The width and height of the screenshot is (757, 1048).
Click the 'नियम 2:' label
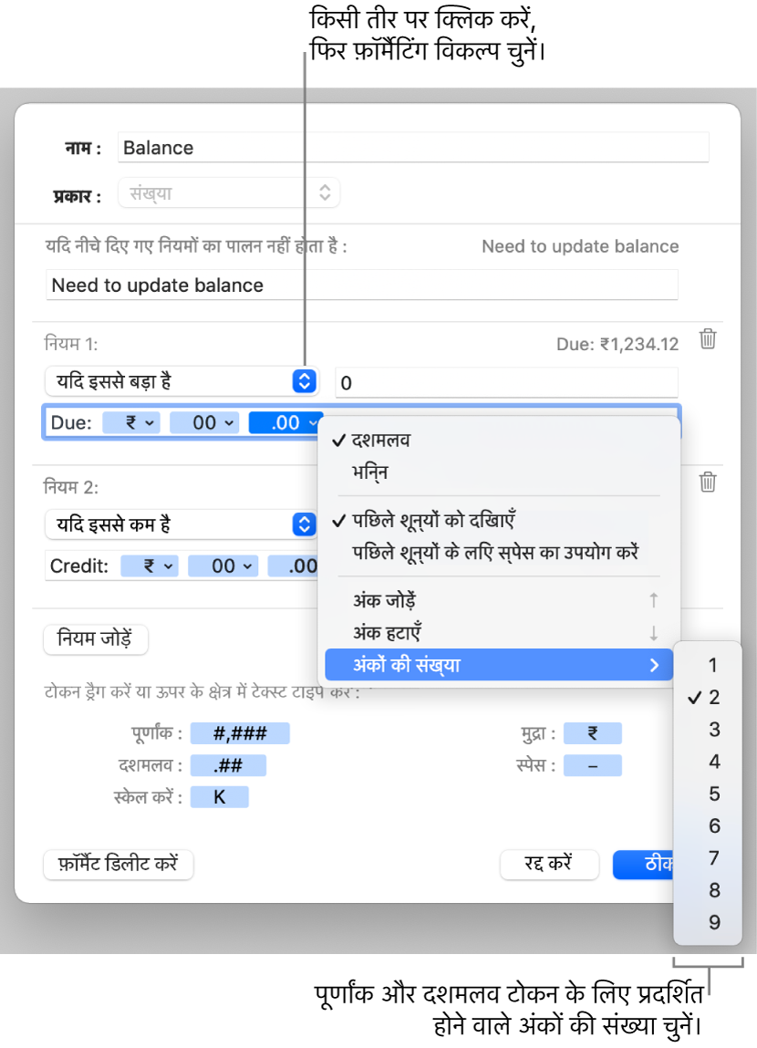71,486
